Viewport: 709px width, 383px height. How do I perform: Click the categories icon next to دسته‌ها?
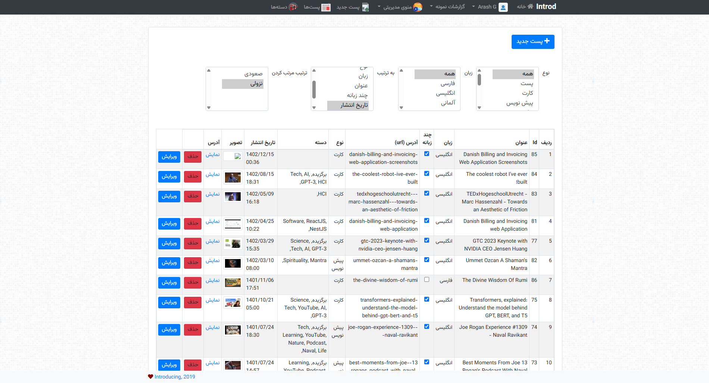(x=293, y=7)
